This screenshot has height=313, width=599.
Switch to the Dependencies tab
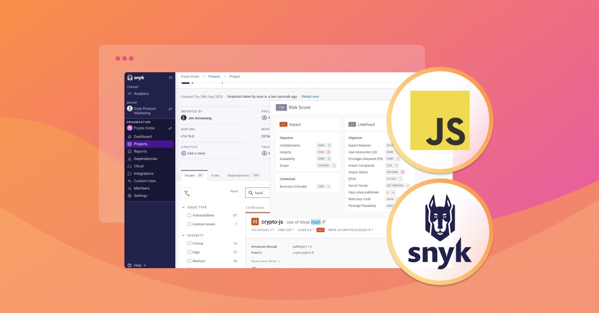pos(237,175)
